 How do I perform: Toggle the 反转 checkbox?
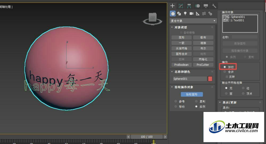[x=227, y=77]
